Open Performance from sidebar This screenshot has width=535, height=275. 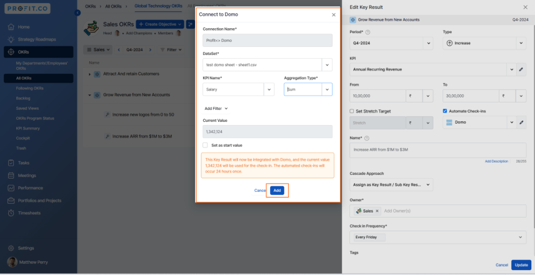pos(26,188)
